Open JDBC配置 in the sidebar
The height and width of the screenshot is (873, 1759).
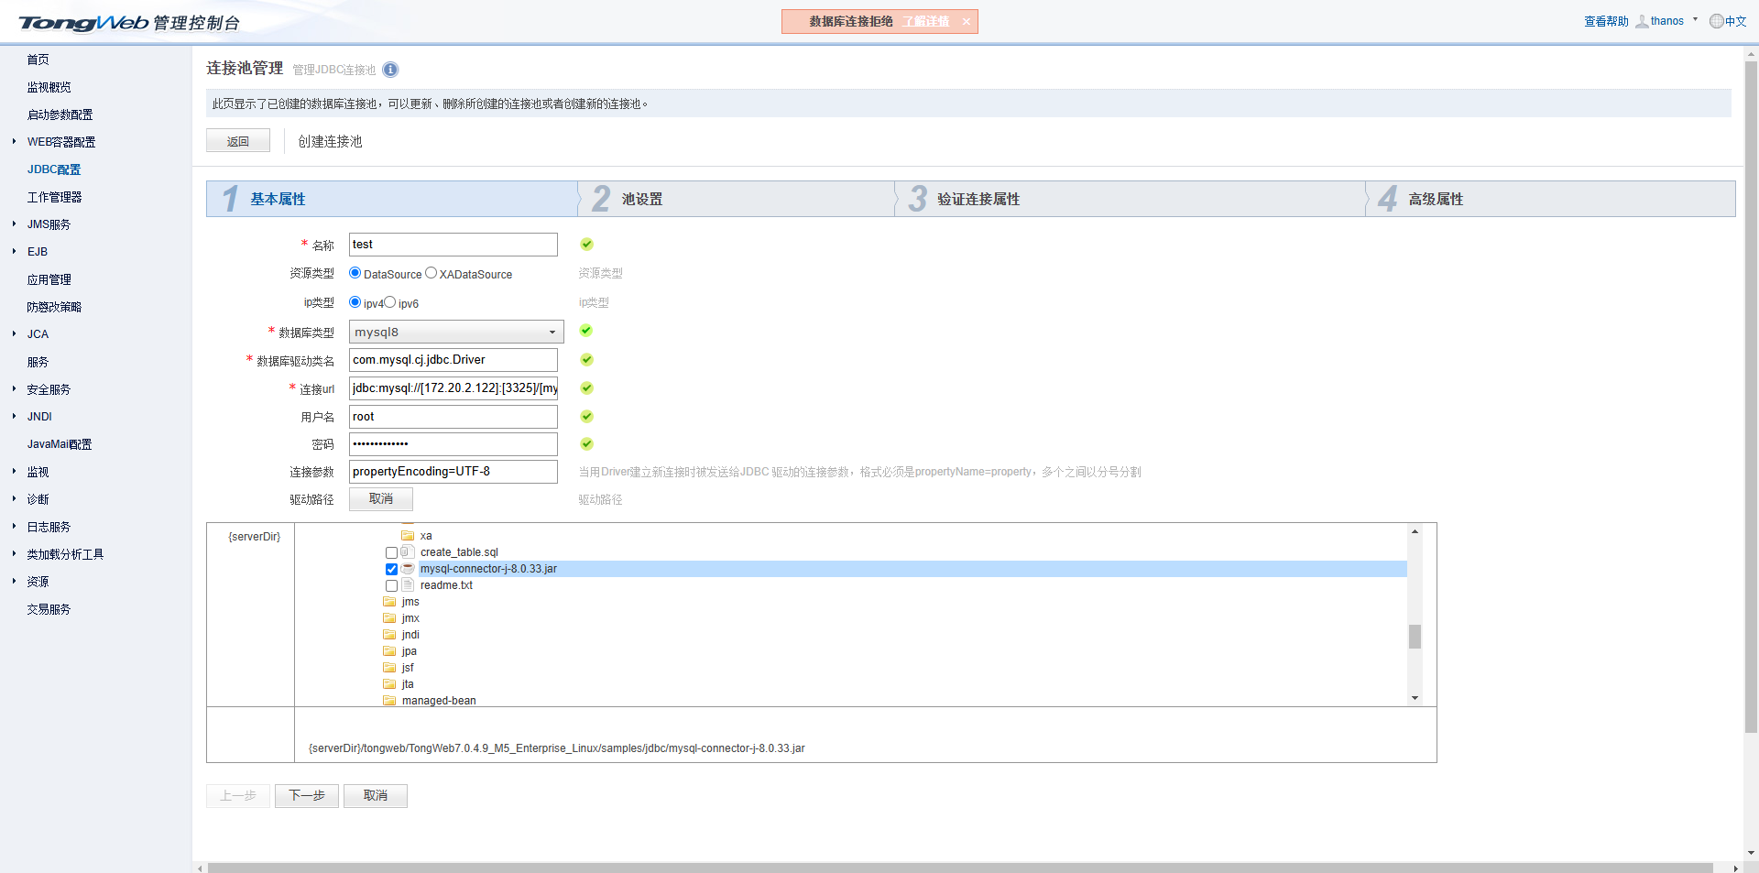click(54, 169)
